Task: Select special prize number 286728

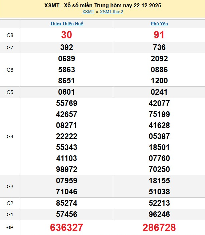Action: pyautogui.click(x=159, y=228)
